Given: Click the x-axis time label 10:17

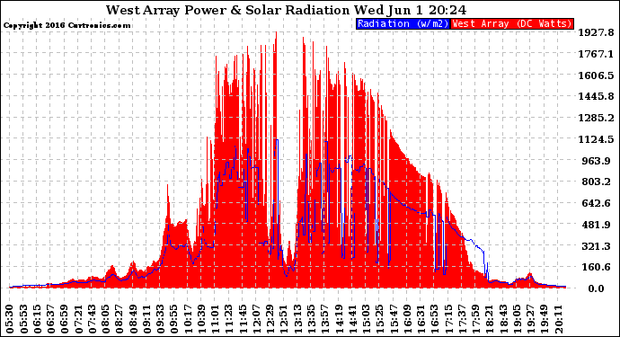Looking at the screenshot, I should coord(187,319).
